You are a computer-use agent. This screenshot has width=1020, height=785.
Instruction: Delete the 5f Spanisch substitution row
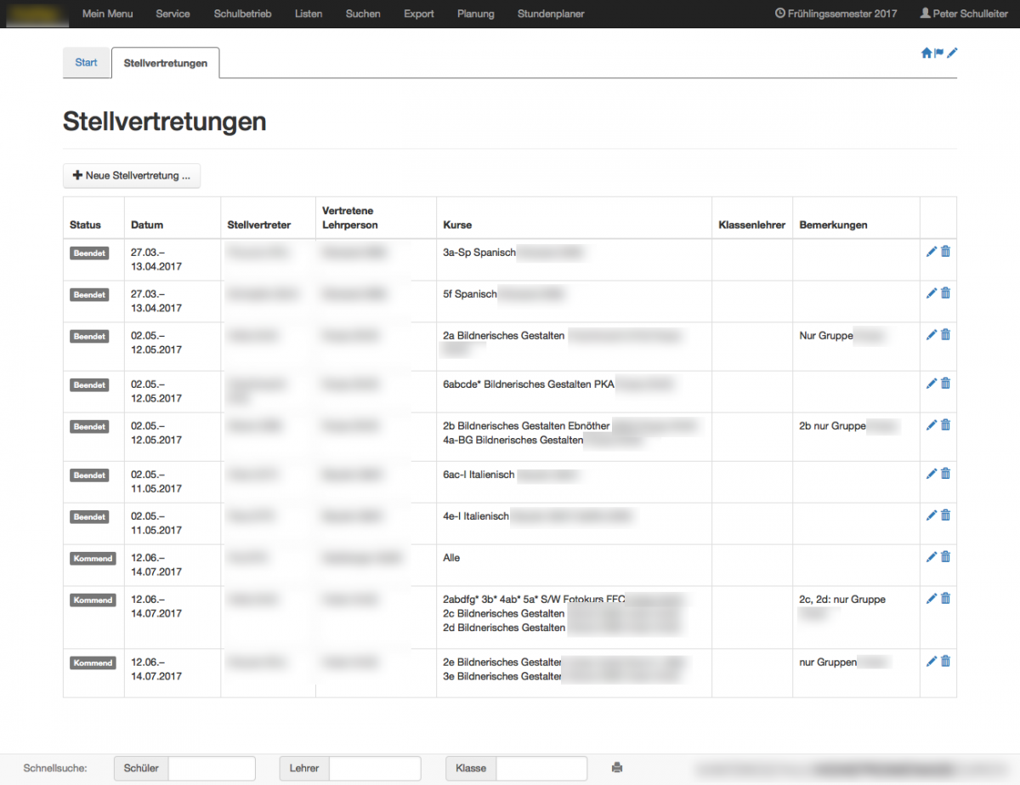pos(945,293)
